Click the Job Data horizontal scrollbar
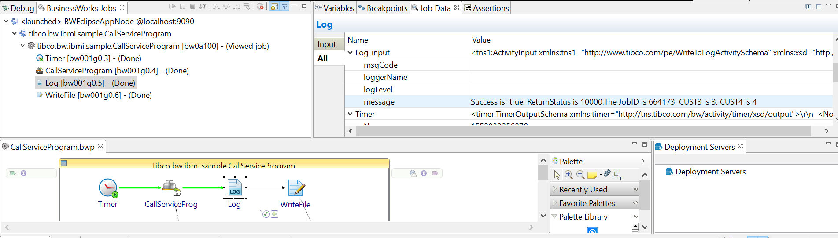This screenshot has width=838, height=238. pos(583,131)
